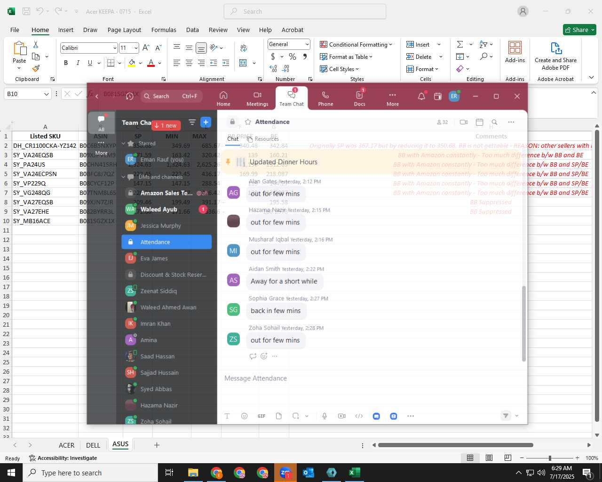
Task: Expand the Cell Styles dropdown
Action: click(357, 69)
